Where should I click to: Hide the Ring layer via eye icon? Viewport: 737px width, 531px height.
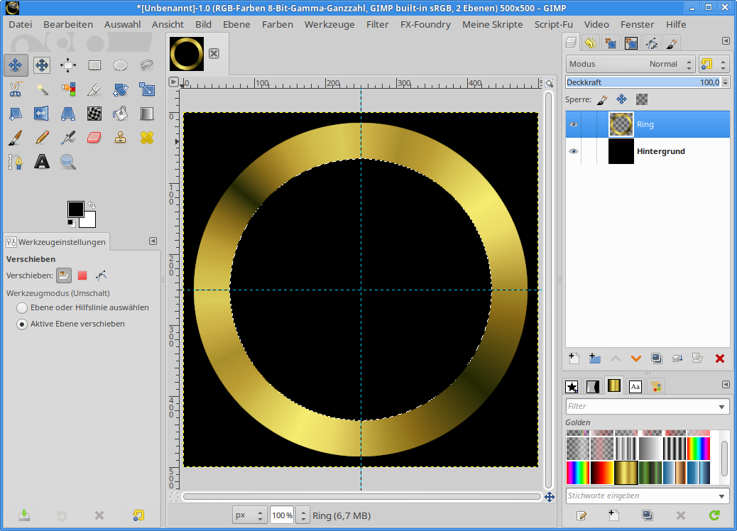(x=574, y=125)
